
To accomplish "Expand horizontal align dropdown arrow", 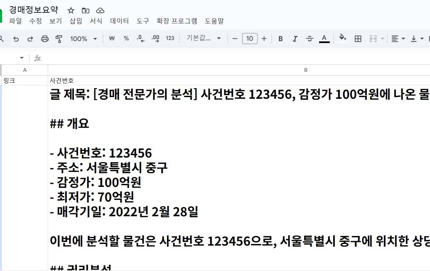I will click(x=403, y=39).
